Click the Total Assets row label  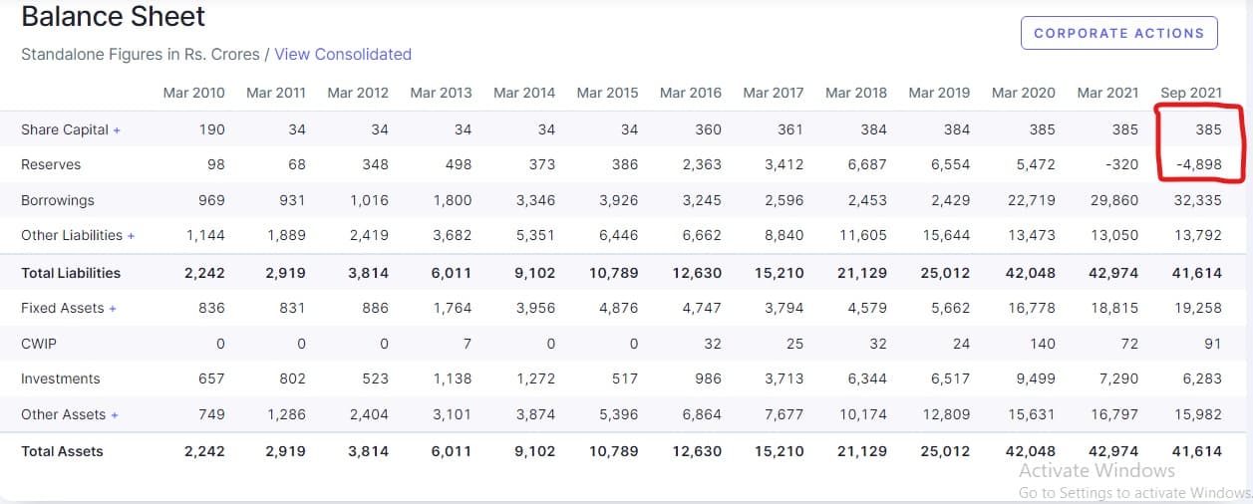62,451
